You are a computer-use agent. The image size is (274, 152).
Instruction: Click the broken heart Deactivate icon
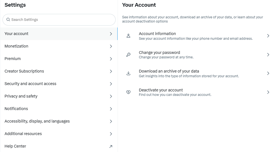(x=128, y=92)
